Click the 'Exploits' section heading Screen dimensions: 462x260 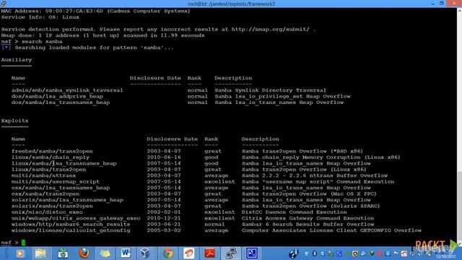14,121
